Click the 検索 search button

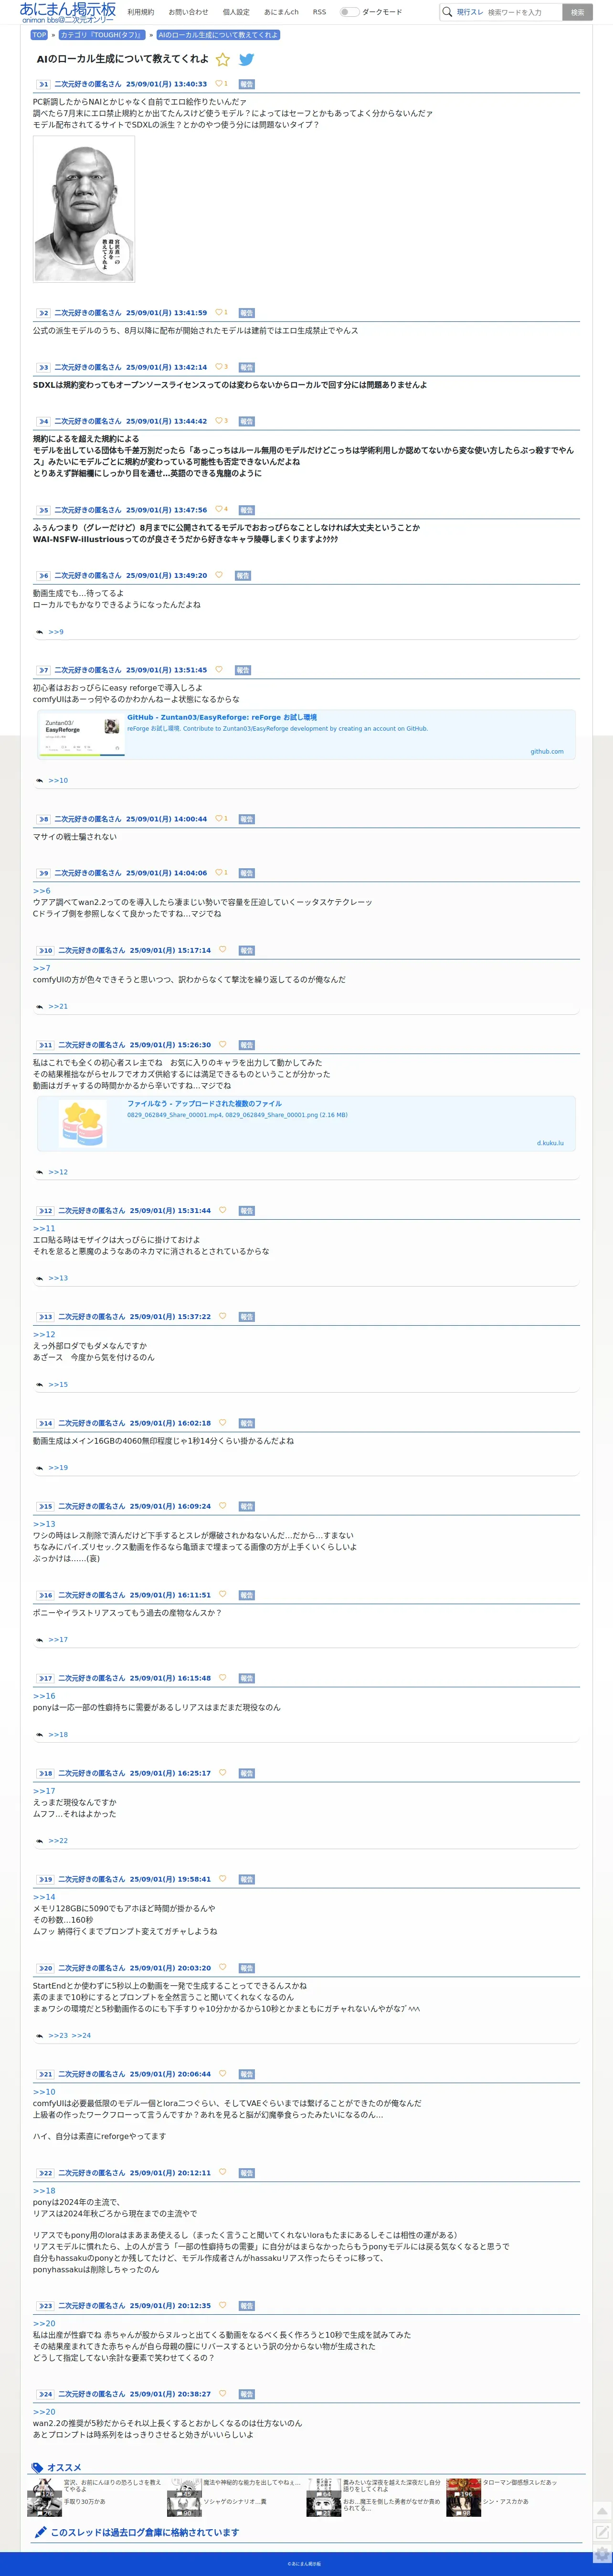coord(577,12)
